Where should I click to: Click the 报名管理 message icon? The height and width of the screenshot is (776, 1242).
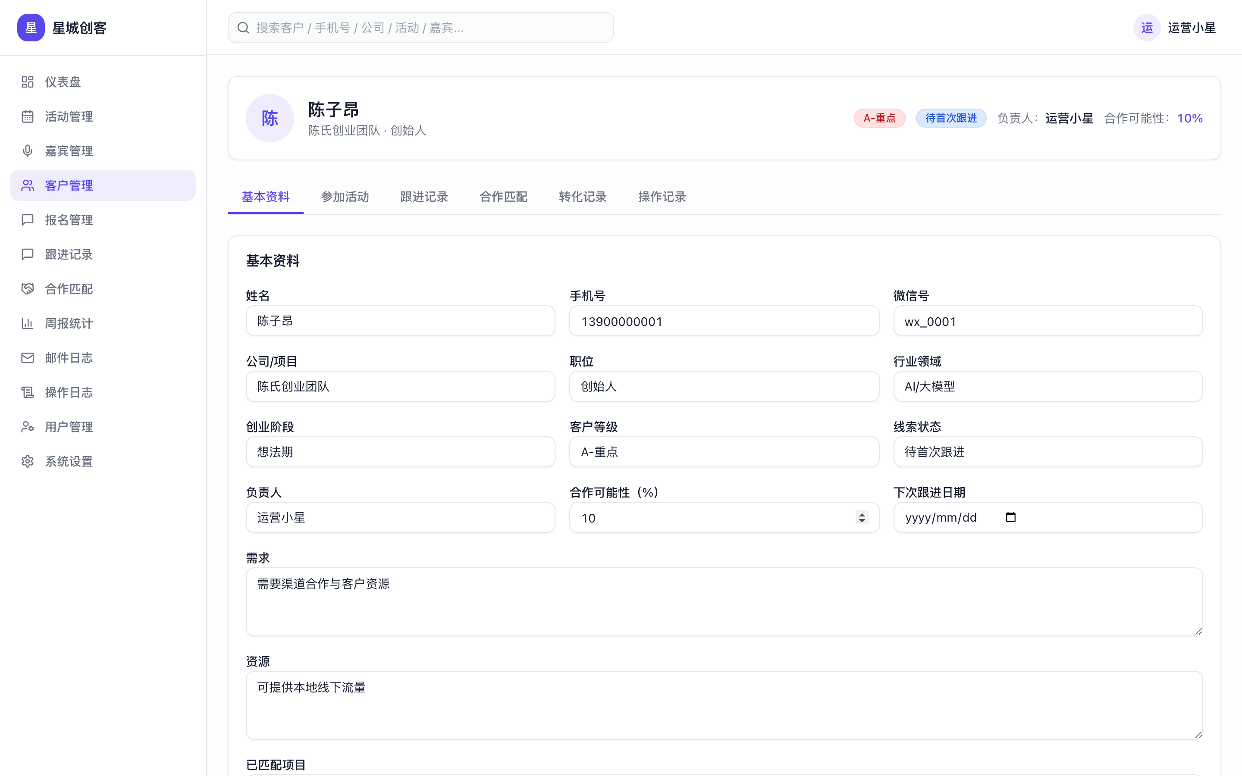28,220
